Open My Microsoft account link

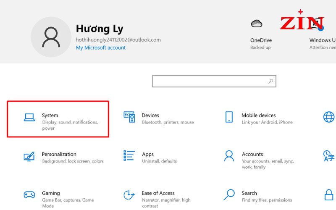(101, 47)
